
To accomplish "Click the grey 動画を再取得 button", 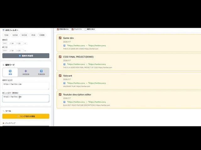I will (x=26, y=56).
